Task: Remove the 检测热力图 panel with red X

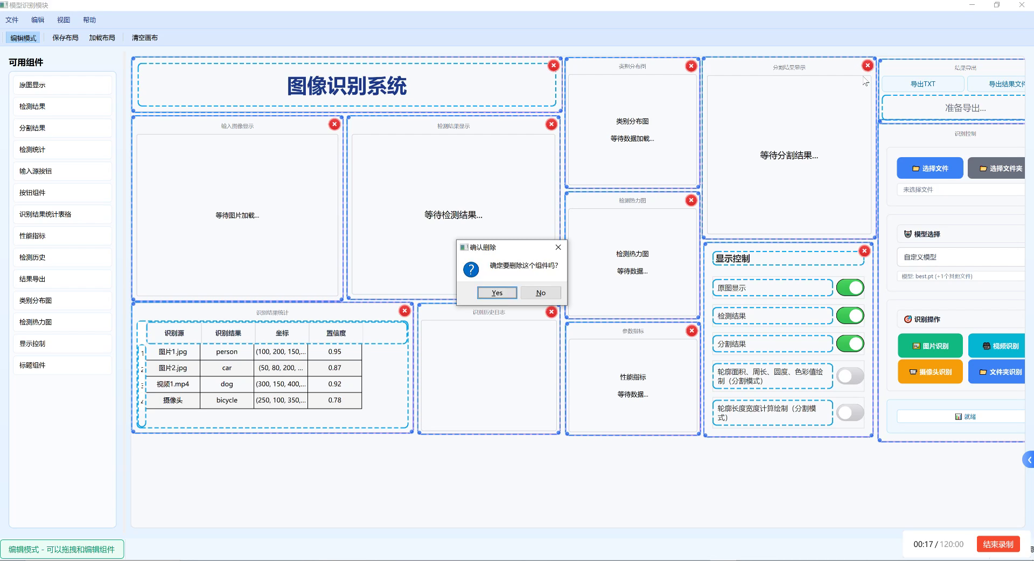Action: coord(691,200)
